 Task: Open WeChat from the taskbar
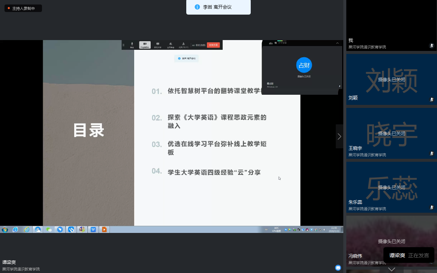pyautogui.click(x=49, y=230)
